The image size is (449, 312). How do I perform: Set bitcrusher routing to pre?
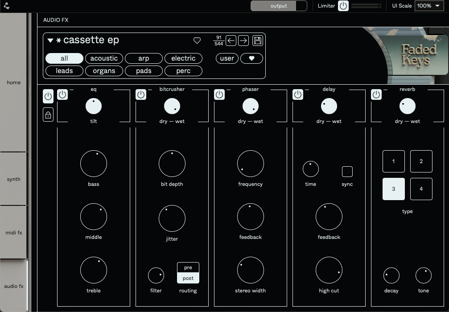tap(188, 267)
